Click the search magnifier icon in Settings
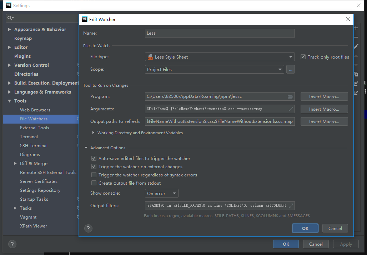This screenshot has height=255, width=367. [10, 18]
